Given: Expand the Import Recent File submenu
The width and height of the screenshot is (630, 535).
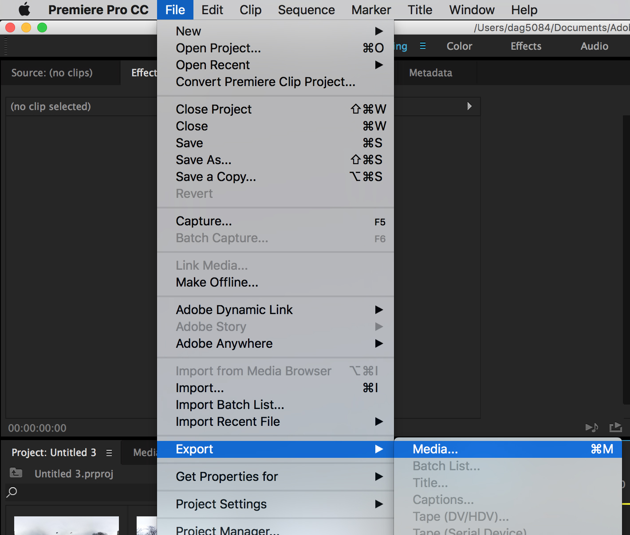Looking at the screenshot, I should pyautogui.click(x=276, y=421).
